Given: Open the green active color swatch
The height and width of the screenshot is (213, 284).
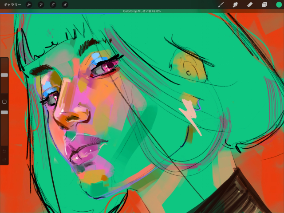Looking at the screenshot, I should click(278, 4).
